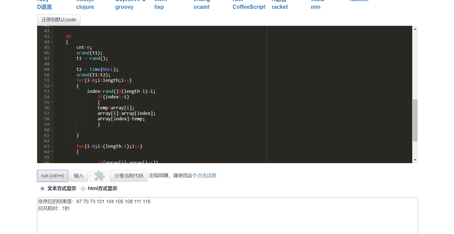The image size is (454, 234).
Task: Click the editor scrollbar down arrow
Action: point(415,160)
